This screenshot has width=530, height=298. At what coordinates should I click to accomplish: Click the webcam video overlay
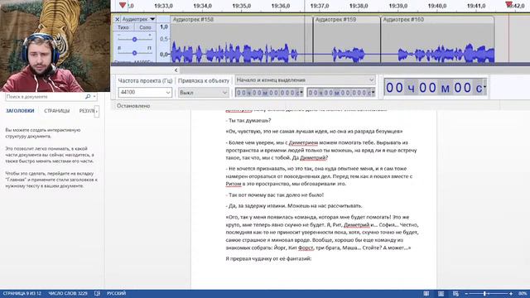click(55, 46)
